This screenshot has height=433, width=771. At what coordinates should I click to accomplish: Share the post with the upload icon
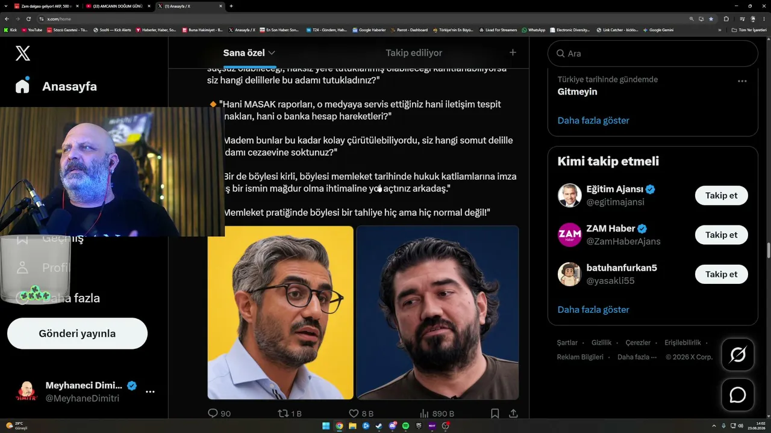[x=513, y=413]
